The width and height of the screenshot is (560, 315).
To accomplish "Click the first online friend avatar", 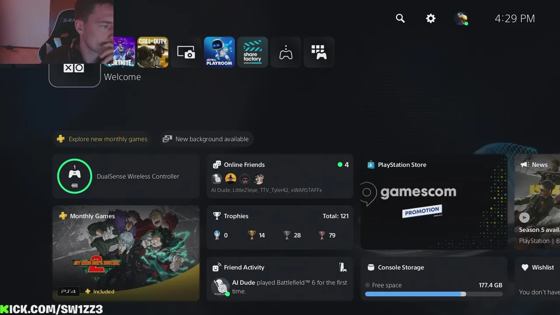I will coord(217,178).
